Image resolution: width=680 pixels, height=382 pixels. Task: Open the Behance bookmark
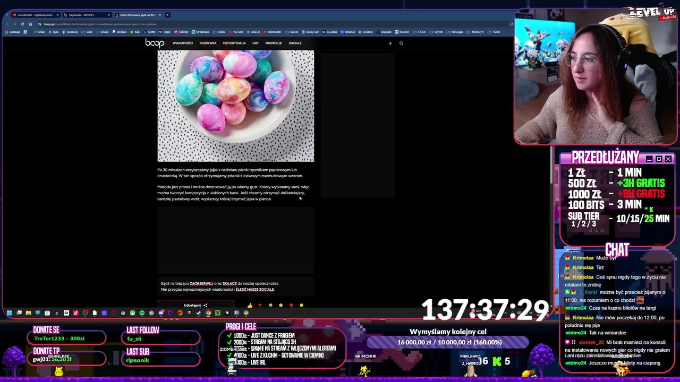point(347,32)
